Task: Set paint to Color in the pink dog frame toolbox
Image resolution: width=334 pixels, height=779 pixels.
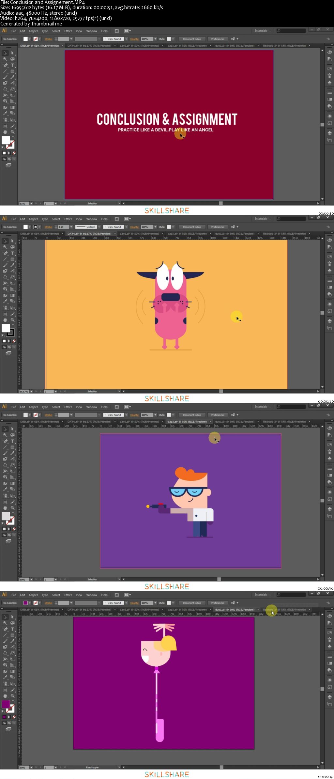Action: point(4,341)
